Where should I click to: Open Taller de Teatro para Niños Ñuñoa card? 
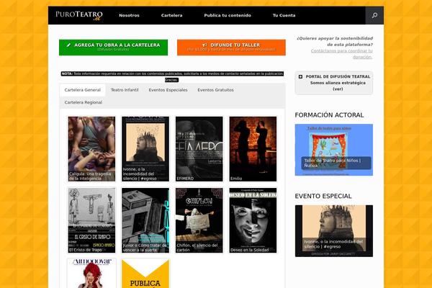click(334, 150)
